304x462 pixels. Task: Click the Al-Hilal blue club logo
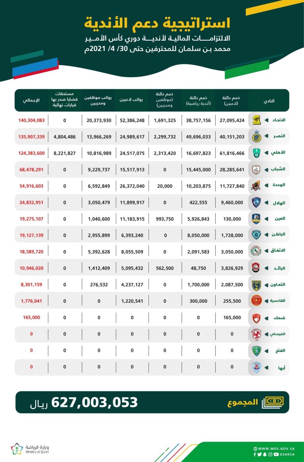point(256,203)
